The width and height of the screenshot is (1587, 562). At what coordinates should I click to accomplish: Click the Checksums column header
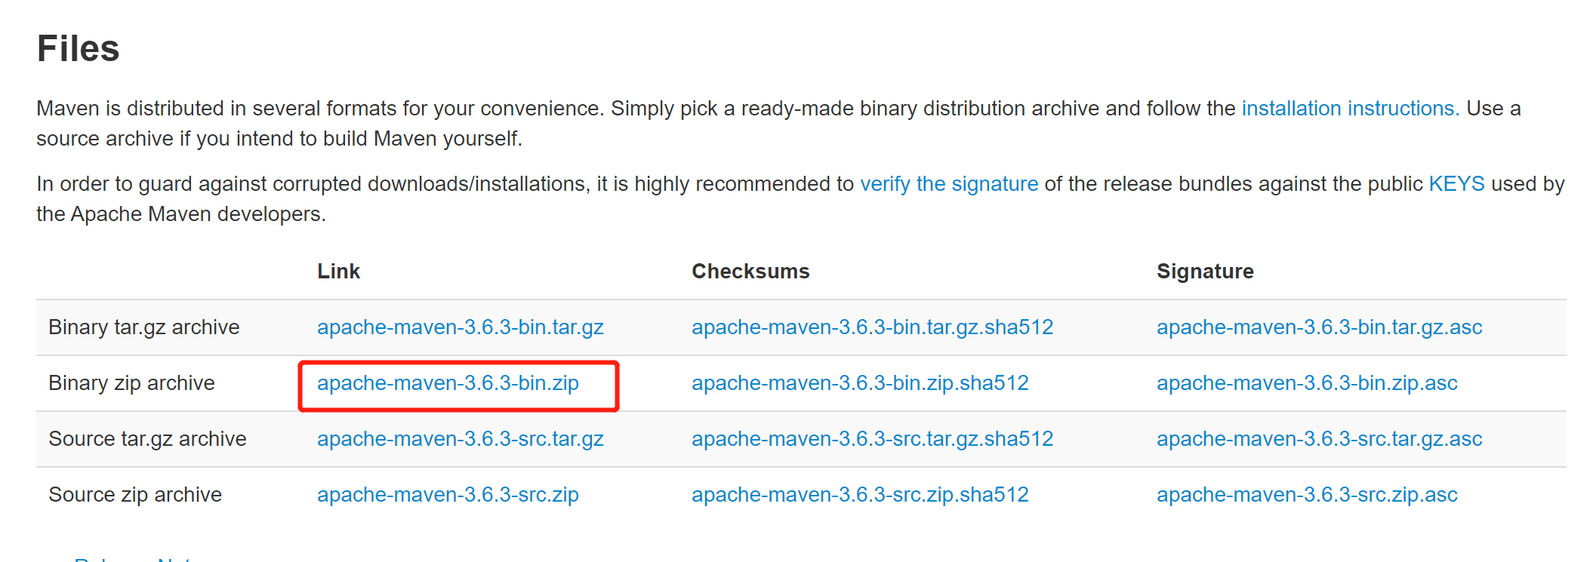750,272
